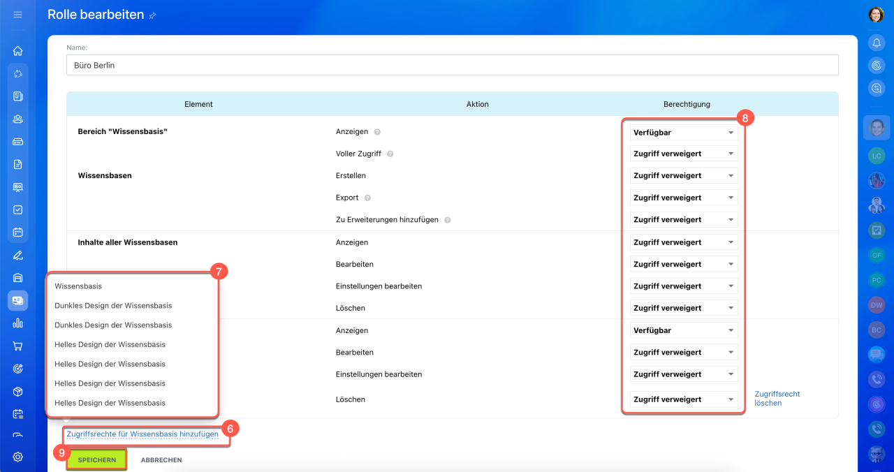Open the OF contact avatar

877,255
